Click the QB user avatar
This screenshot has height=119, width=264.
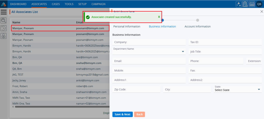pos(259,4)
